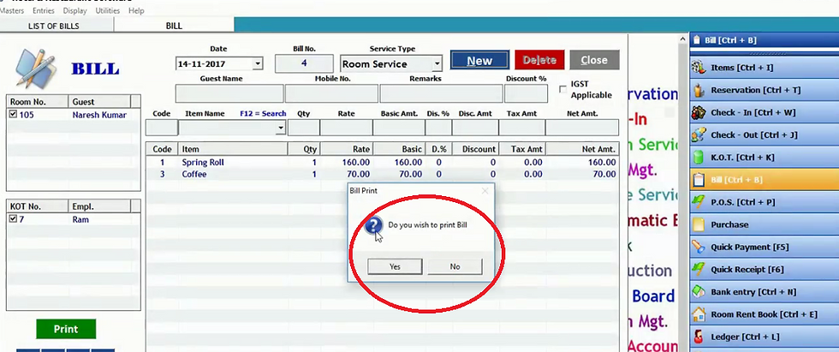
Task: Click the Item column header in grid
Action: pyautogui.click(x=232, y=149)
